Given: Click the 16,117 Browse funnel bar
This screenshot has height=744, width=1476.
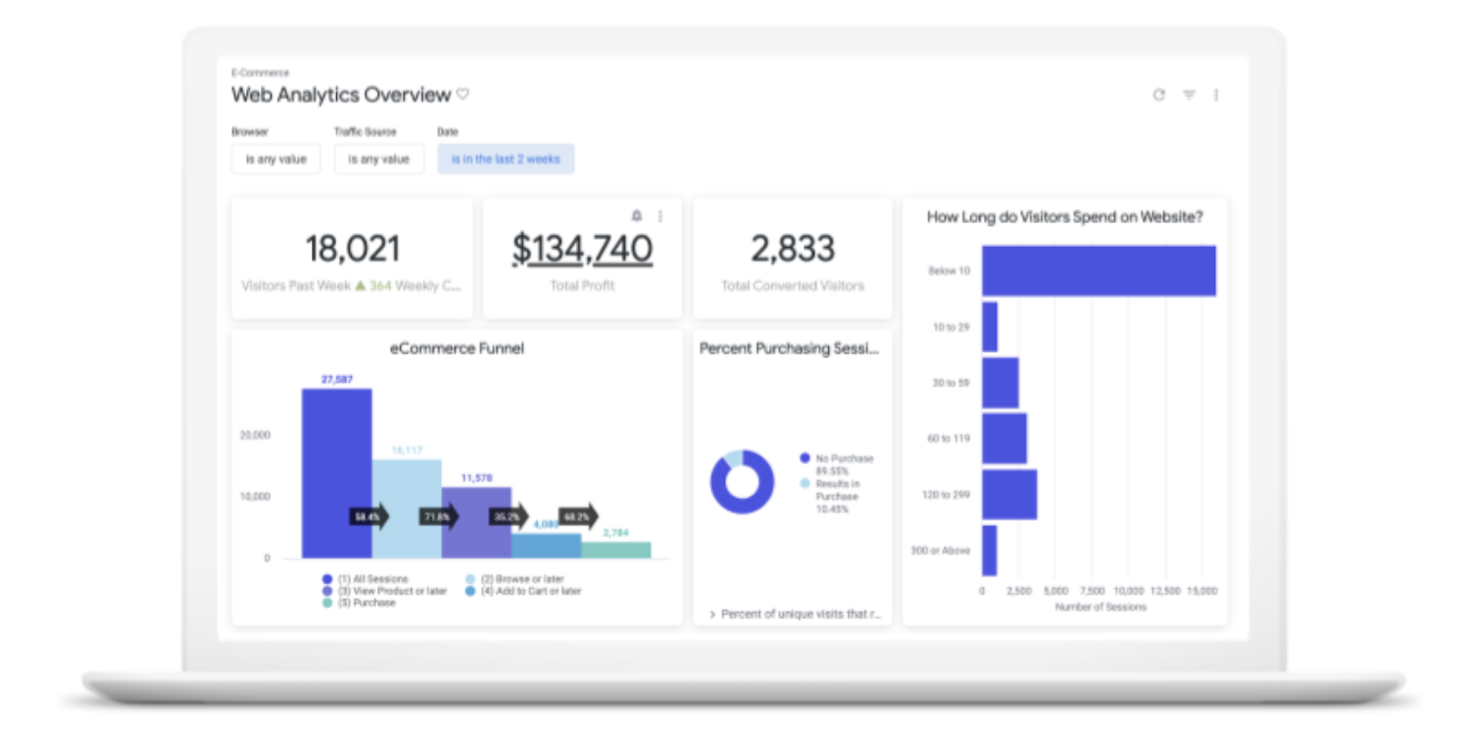Looking at the screenshot, I should point(408,509).
